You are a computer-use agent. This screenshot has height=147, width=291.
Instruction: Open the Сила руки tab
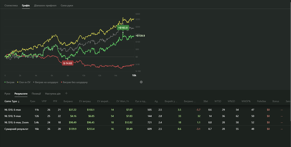pyautogui.click(x=67, y=6)
